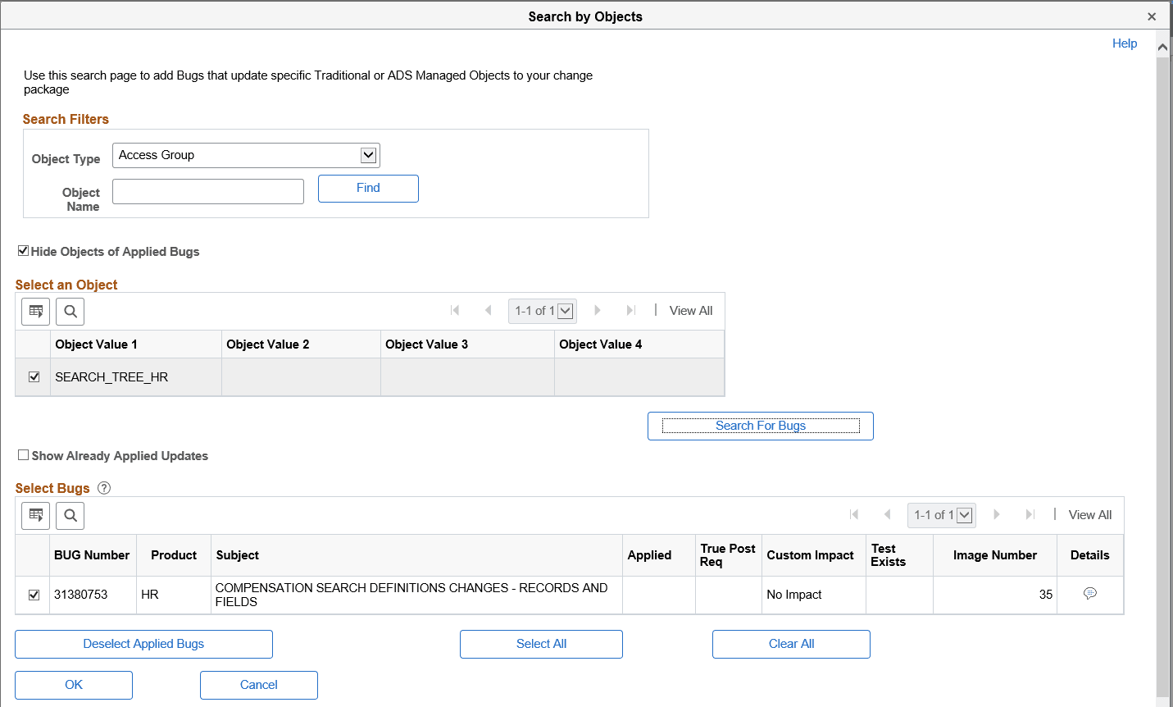The image size is (1173, 707).
Task: Deselect the SEARCH_TREE_HR row checkbox
Action: (x=33, y=376)
